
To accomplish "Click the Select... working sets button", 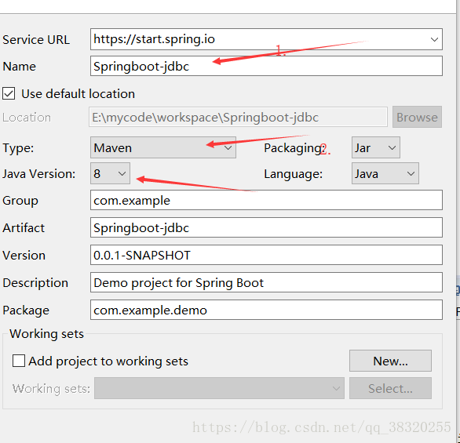I will pos(390,388).
